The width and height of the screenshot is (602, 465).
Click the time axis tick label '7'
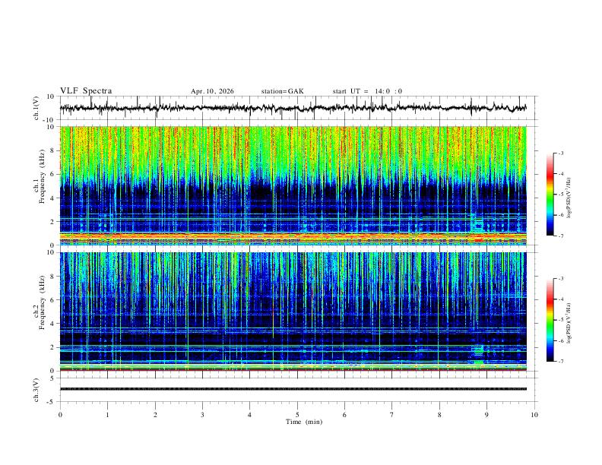(x=392, y=415)
